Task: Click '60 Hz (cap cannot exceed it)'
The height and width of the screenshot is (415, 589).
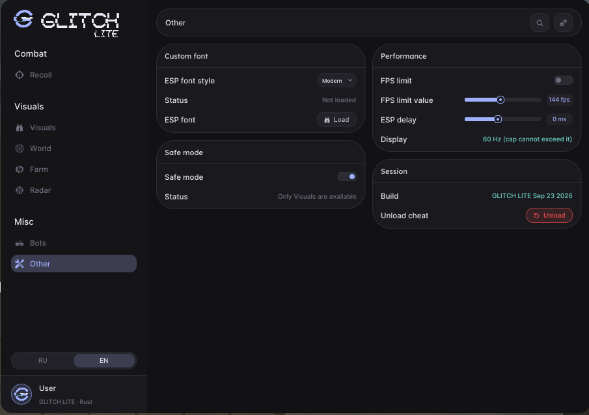Action: click(527, 139)
